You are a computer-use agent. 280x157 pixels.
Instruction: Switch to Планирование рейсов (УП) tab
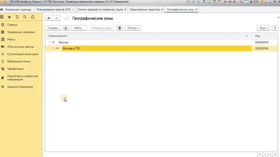(53, 10)
